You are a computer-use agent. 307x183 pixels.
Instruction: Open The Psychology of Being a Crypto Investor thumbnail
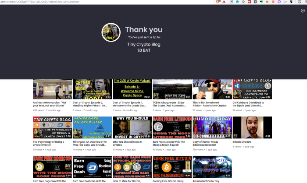[53, 127]
